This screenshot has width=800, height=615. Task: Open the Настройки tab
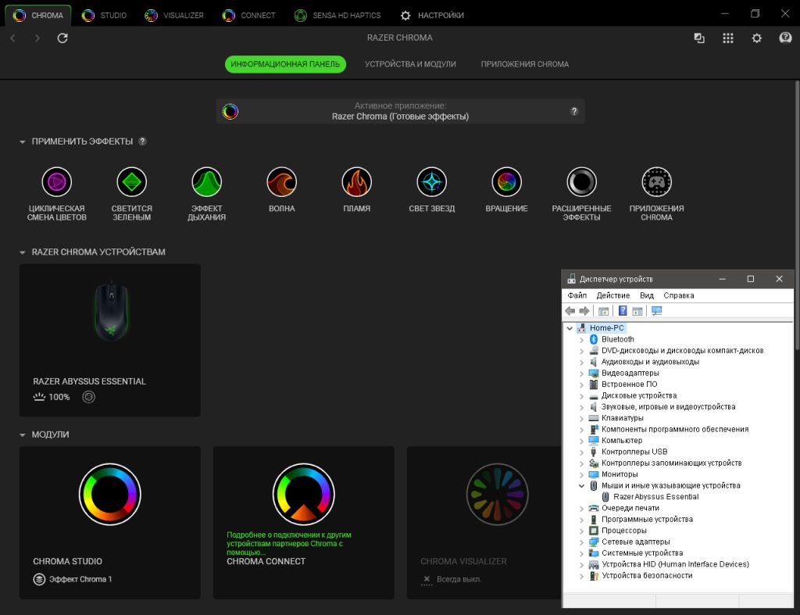click(x=432, y=16)
